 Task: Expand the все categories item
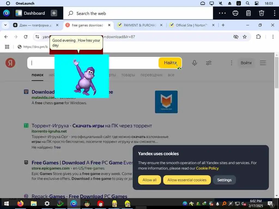coord(171,75)
